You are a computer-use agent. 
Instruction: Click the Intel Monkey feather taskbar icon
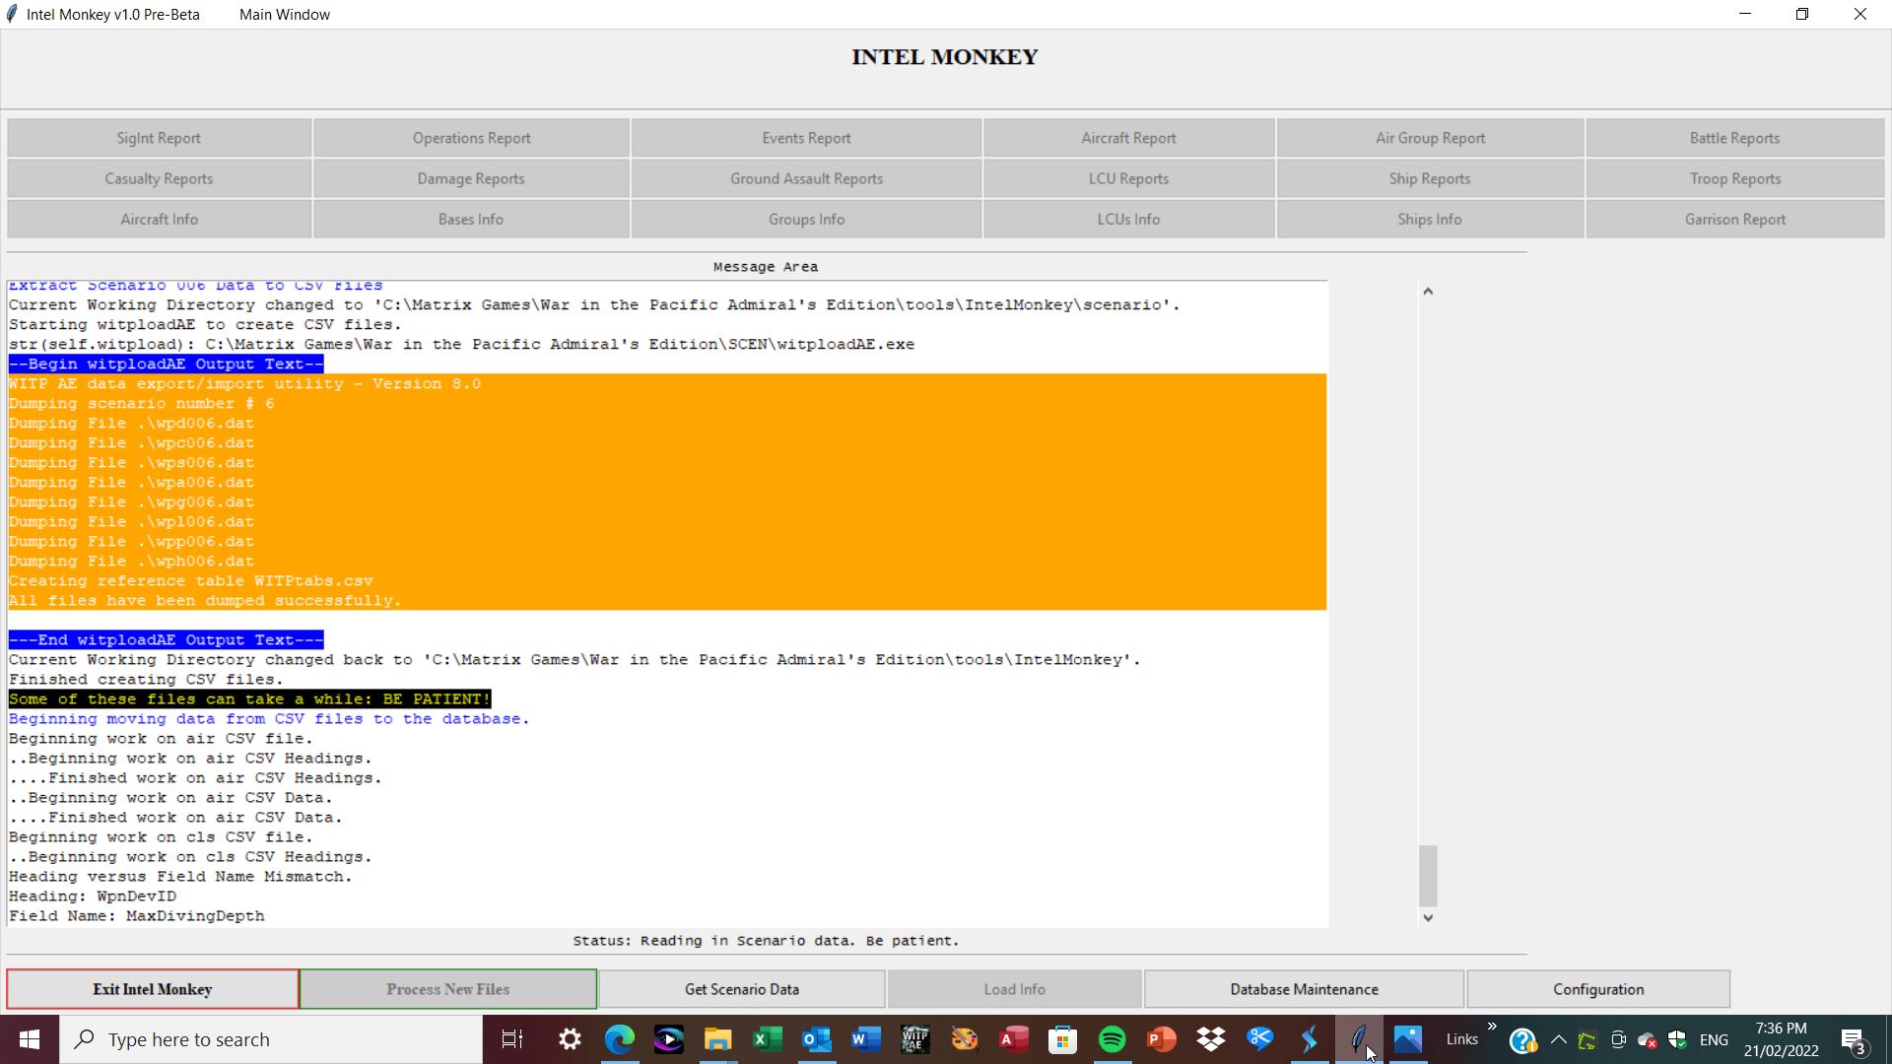(1358, 1039)
